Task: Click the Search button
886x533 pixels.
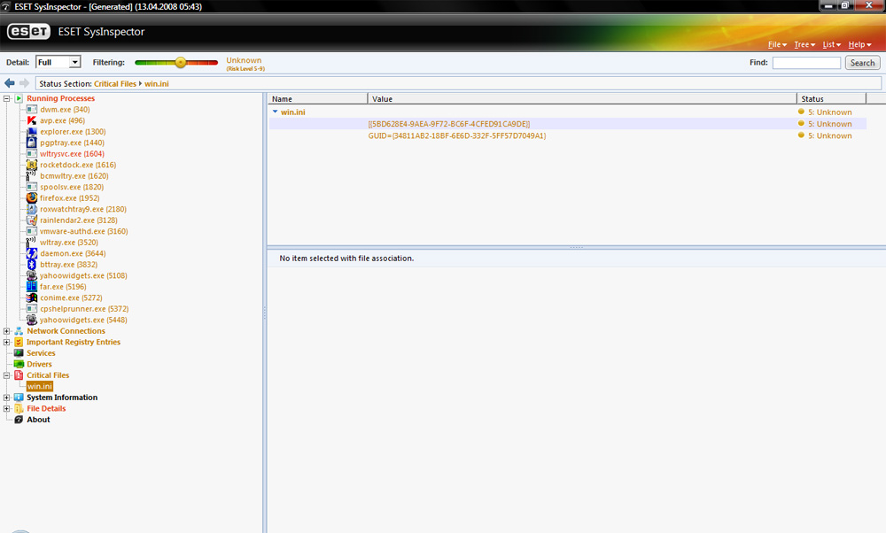Action: (862, 63)
